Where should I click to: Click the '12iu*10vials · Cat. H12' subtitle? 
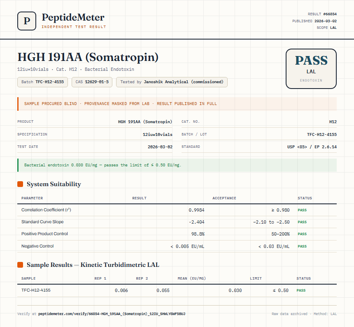click(x=76, y=69)
